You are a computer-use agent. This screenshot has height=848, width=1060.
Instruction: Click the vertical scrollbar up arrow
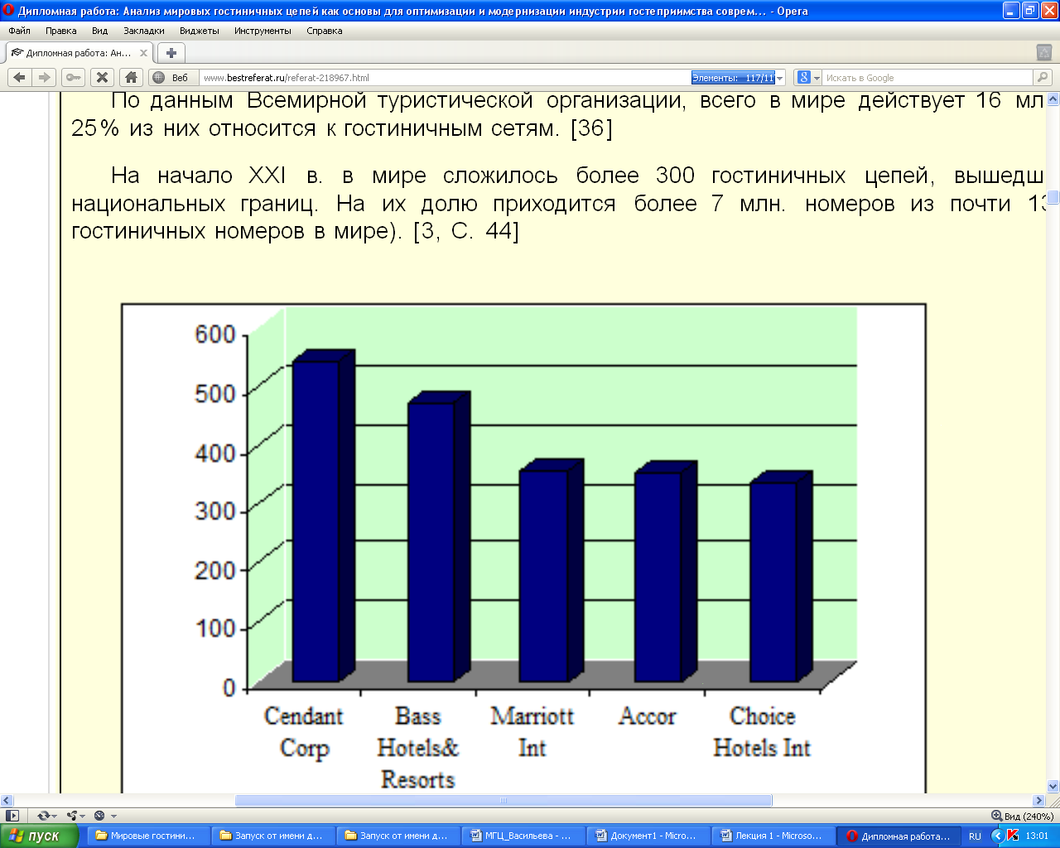(1053, 99)
